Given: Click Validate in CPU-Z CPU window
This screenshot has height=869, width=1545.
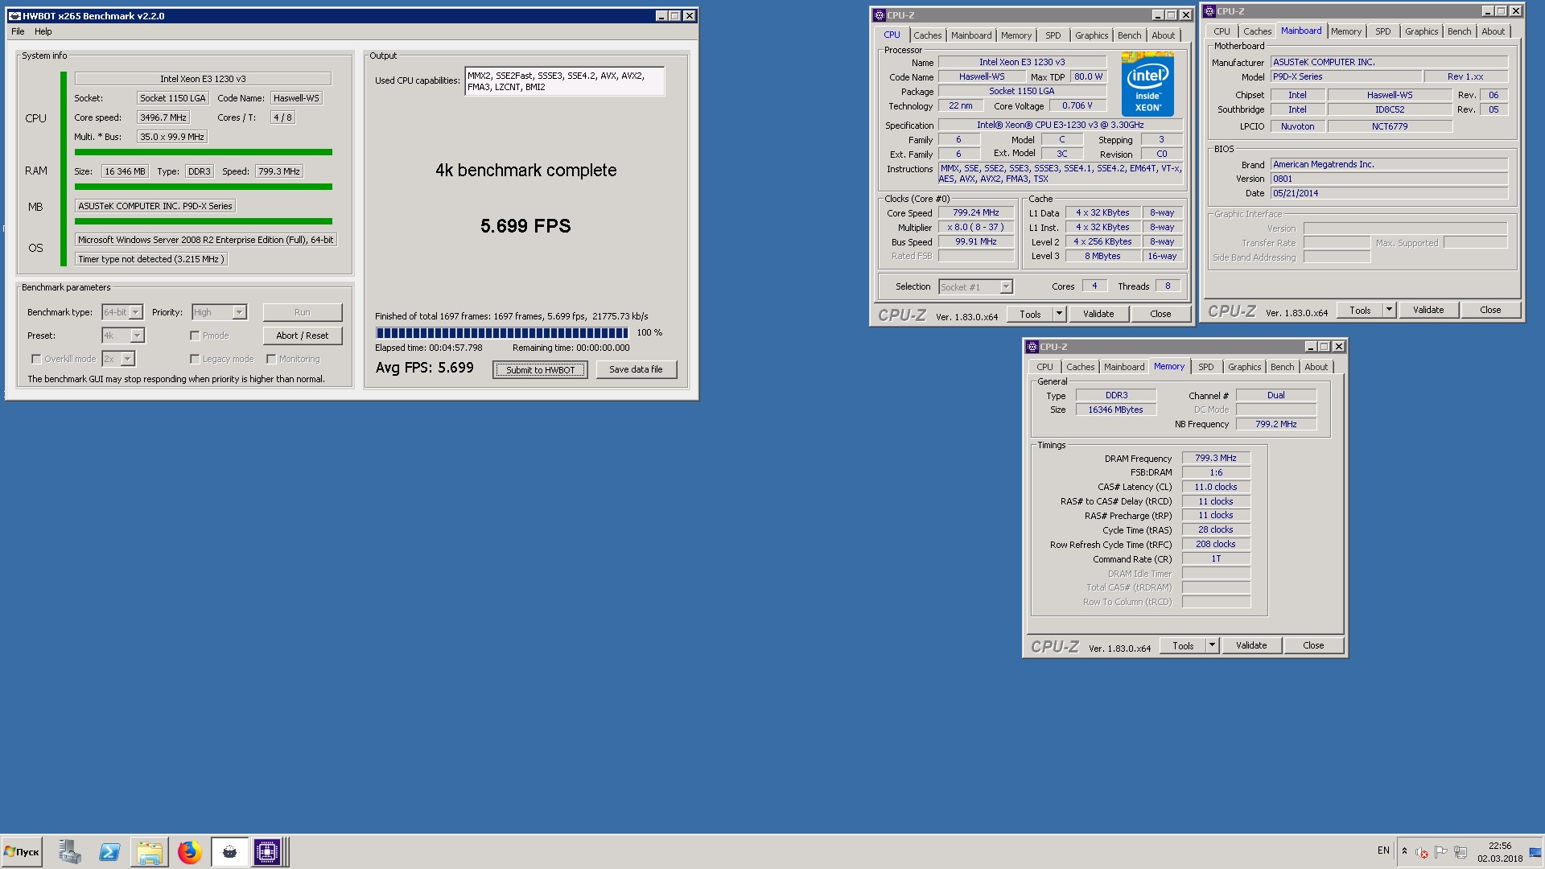Looking at the screenshot, I should (x=1098, y=314).
